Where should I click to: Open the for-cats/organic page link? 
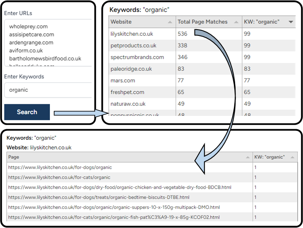(x=60, y=178)
